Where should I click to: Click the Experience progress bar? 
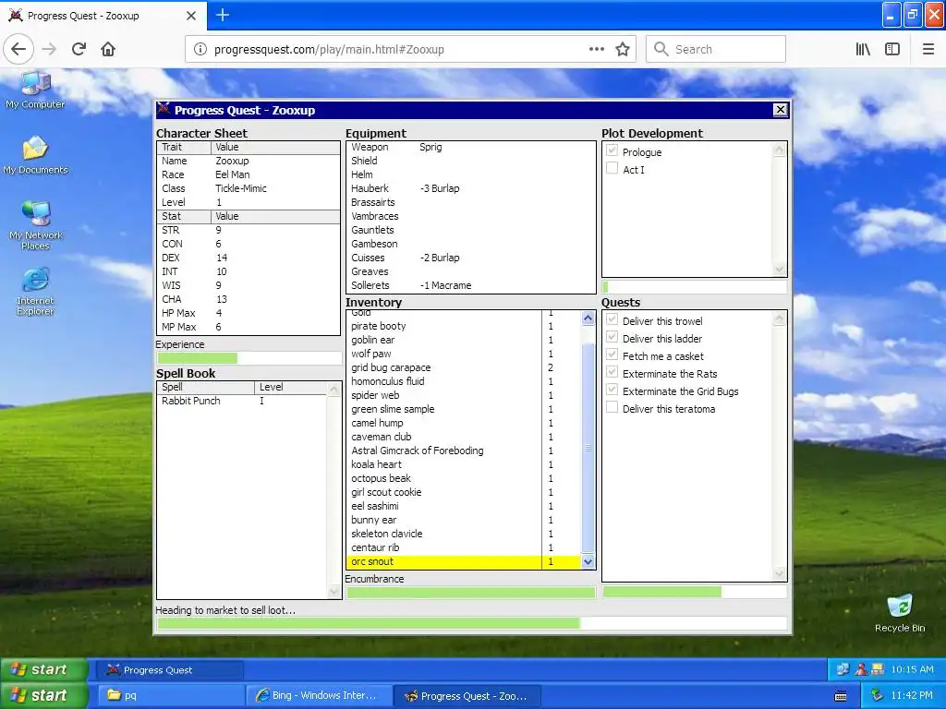coord(248,358)
